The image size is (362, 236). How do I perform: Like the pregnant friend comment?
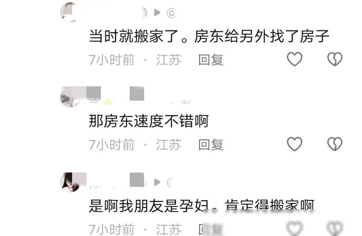click(x=294, y=228)
